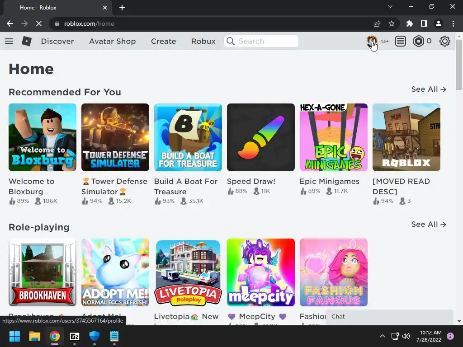The height and width of the screenshot is (347, 463).
Task: Open the clock showing 10:12 AM
Action: point(429,336)
